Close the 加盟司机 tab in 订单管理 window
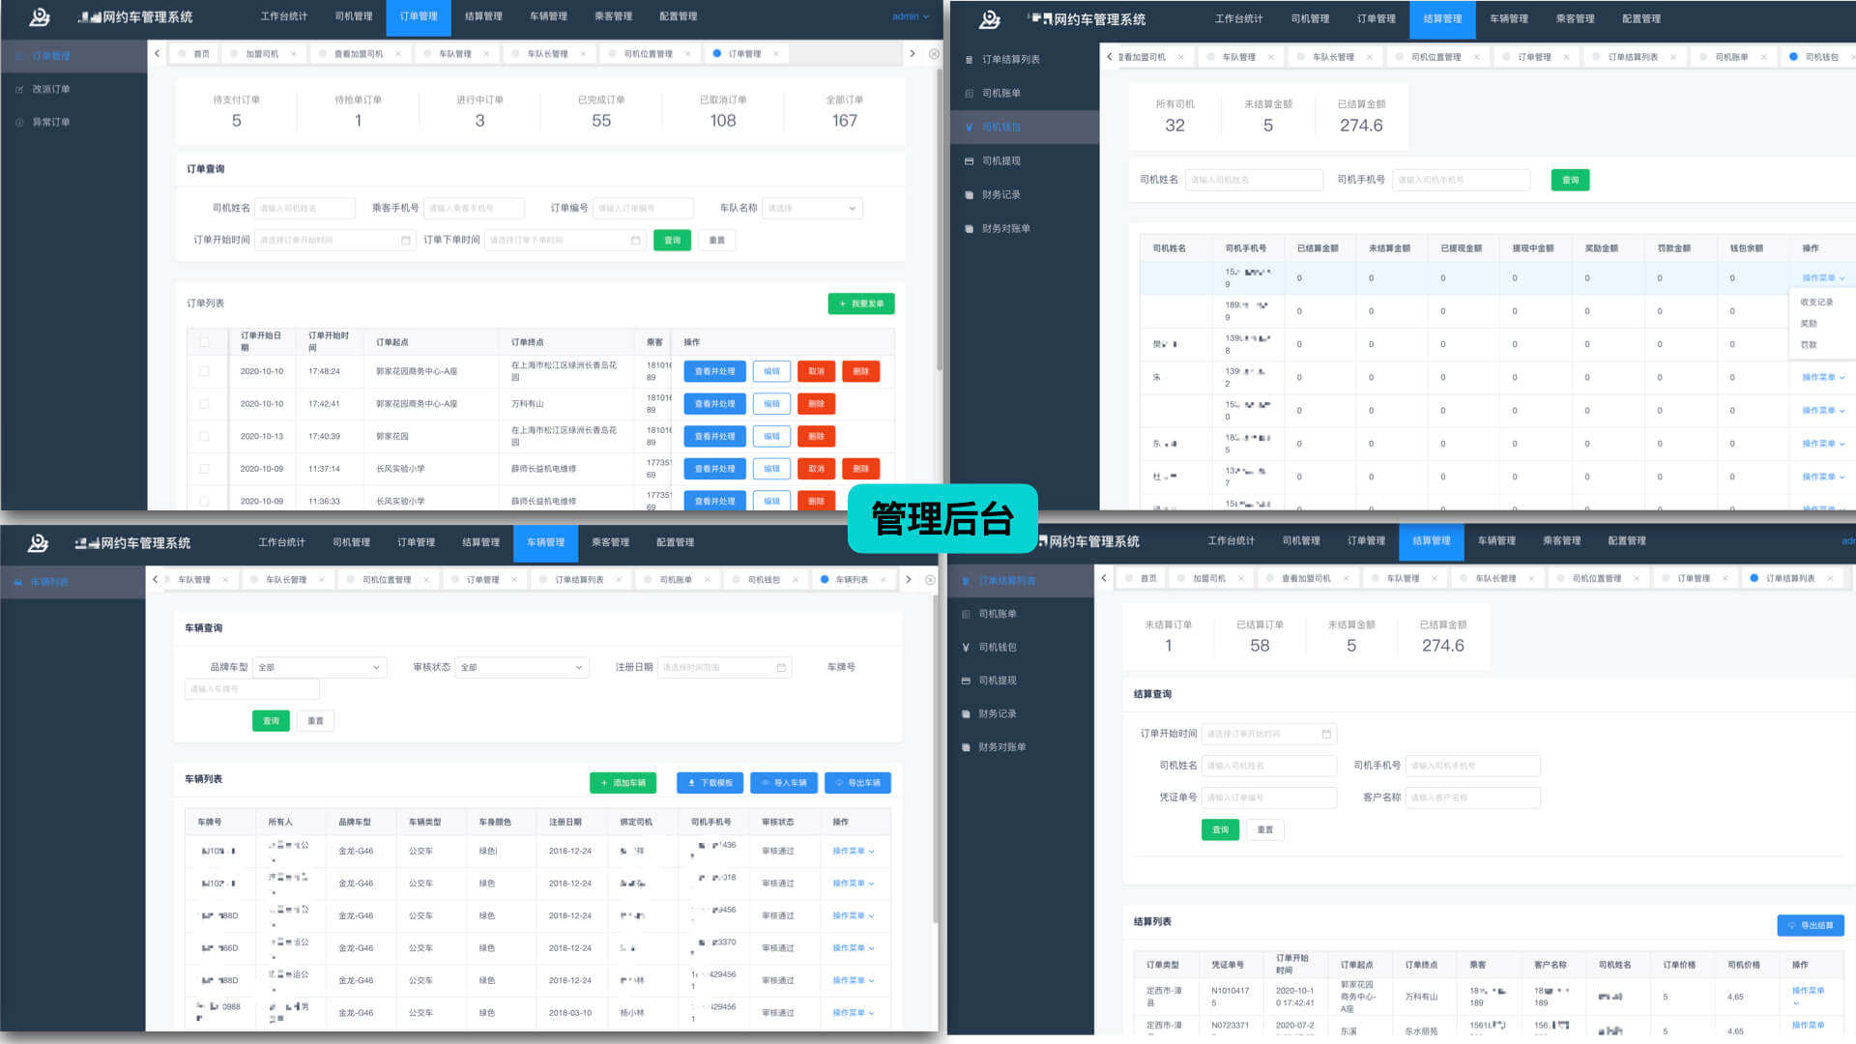Image resolution: width=1856 pixels, height=1044 pixels. pyautogui.click(x=294, y=54)
